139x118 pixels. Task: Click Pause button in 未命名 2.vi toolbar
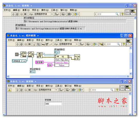tap(30, 90)
